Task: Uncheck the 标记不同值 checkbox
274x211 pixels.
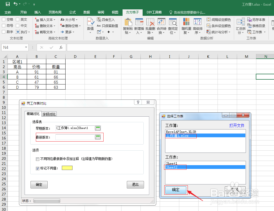Action: pyautogui.click(x=37, y=168)
